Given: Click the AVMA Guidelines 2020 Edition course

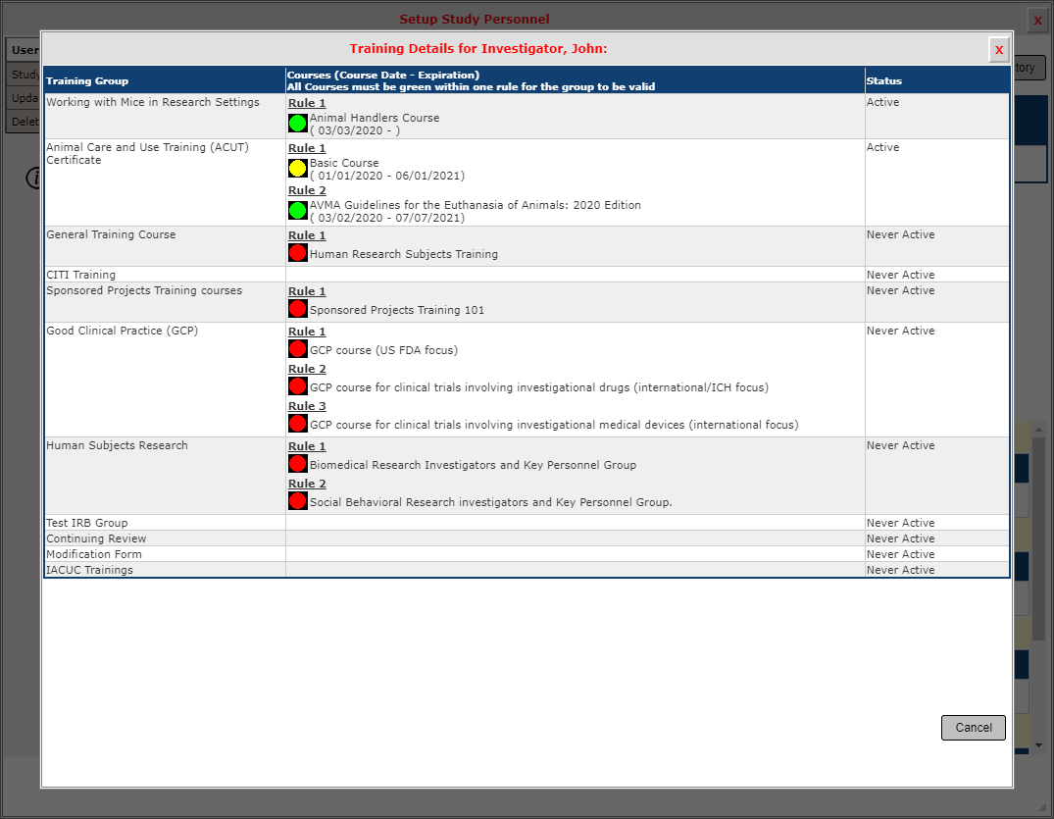Looking at the screenshot, I should (x=476, y=205).
